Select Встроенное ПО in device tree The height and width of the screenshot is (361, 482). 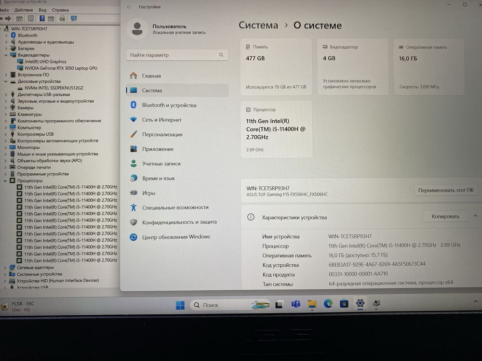(33, 75)
